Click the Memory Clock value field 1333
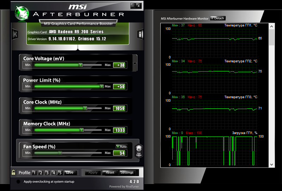This screenshot has height=191, width=282. coord(119,130)
